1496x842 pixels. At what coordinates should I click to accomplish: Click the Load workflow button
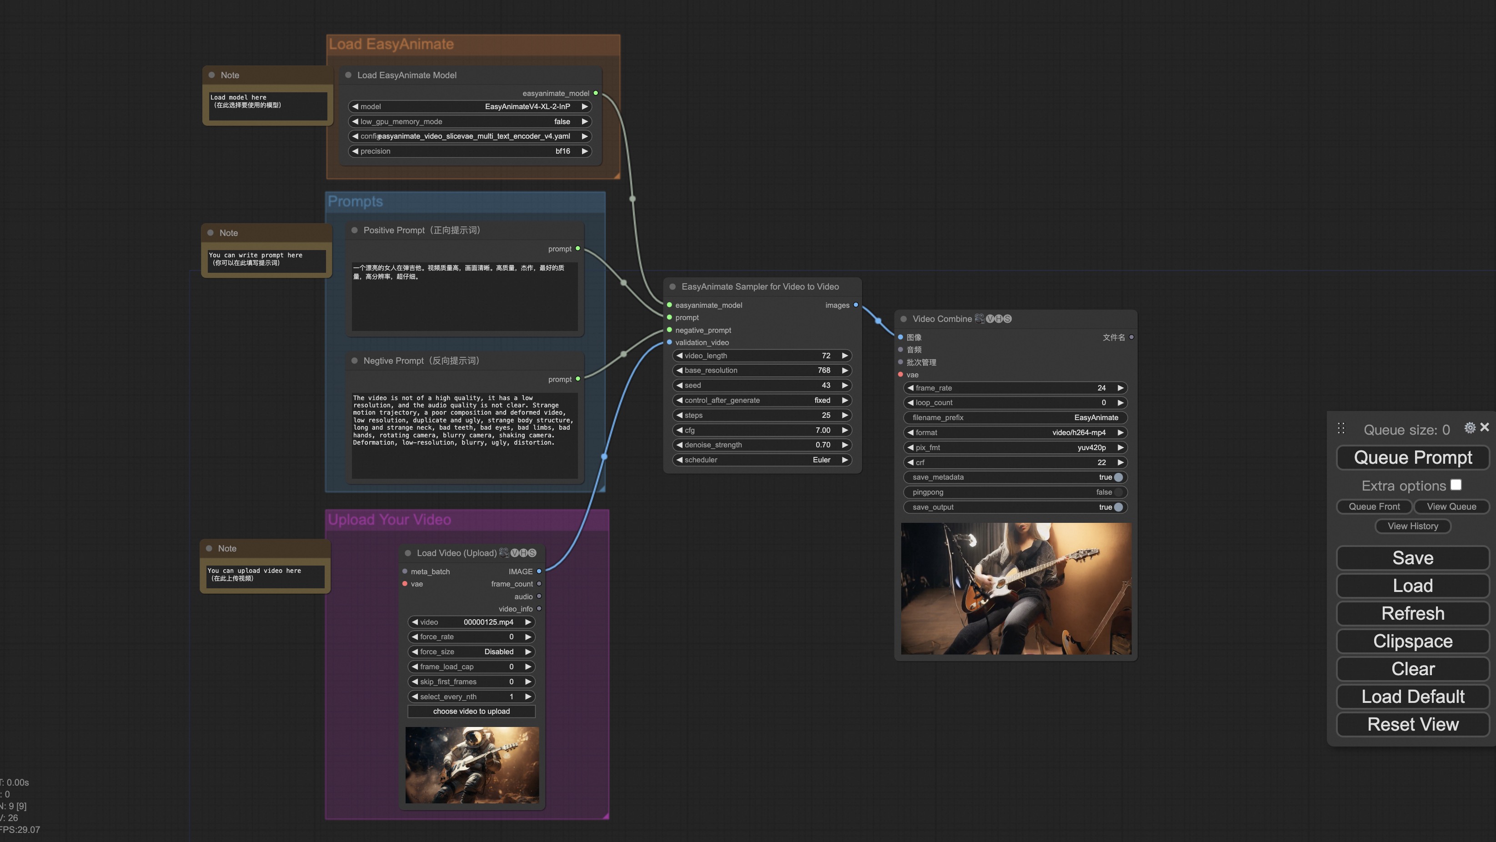1412,586
